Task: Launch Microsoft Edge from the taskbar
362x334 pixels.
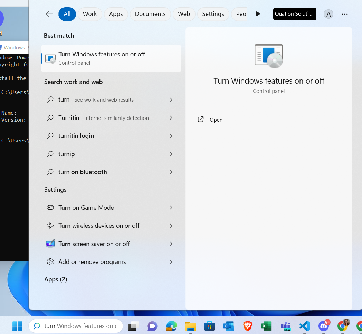Action: tap(171, 326)
